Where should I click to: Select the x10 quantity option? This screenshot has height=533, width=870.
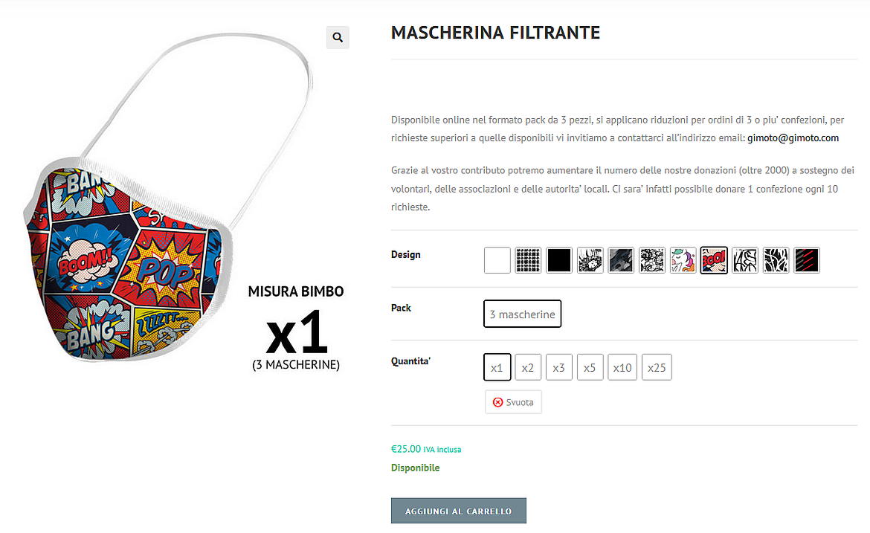[x=622, y=367]
